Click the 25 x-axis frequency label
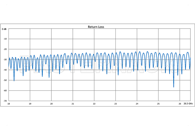Viewport: 195px width, 130px height. (158, 104)
